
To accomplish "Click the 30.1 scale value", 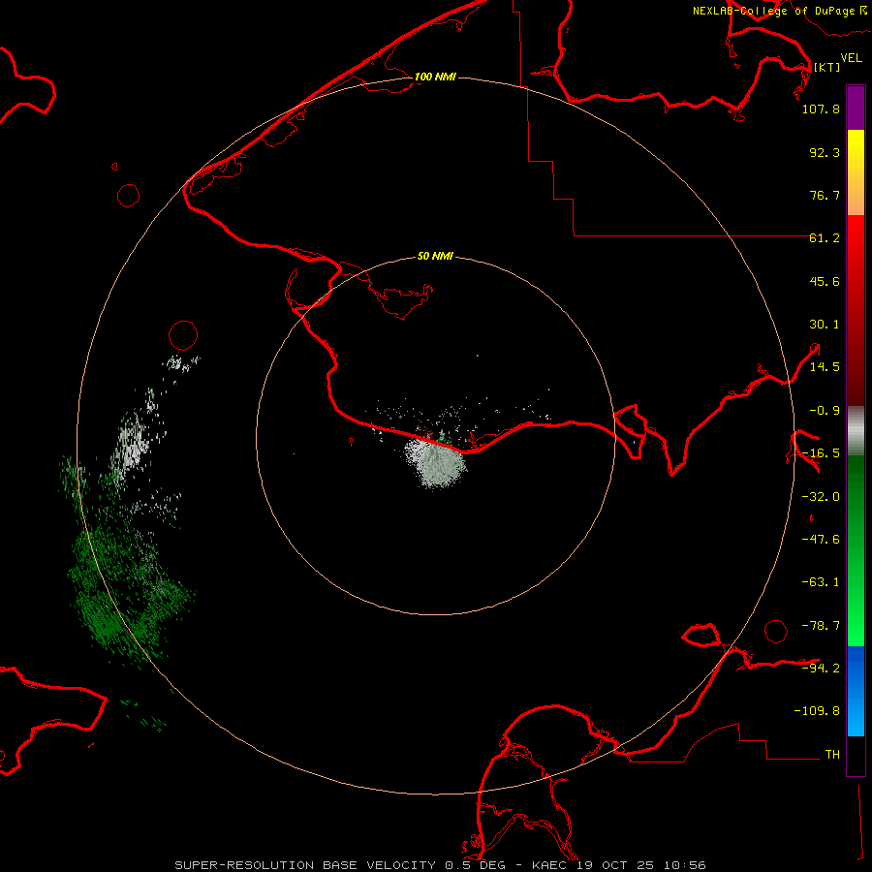I will (825, 325).
